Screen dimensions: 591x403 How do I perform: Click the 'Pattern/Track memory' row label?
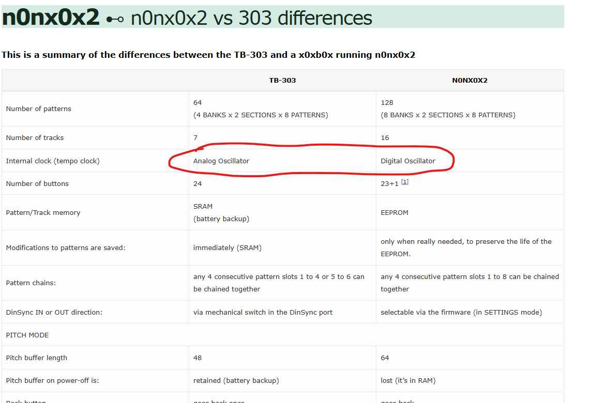(43, 213)
